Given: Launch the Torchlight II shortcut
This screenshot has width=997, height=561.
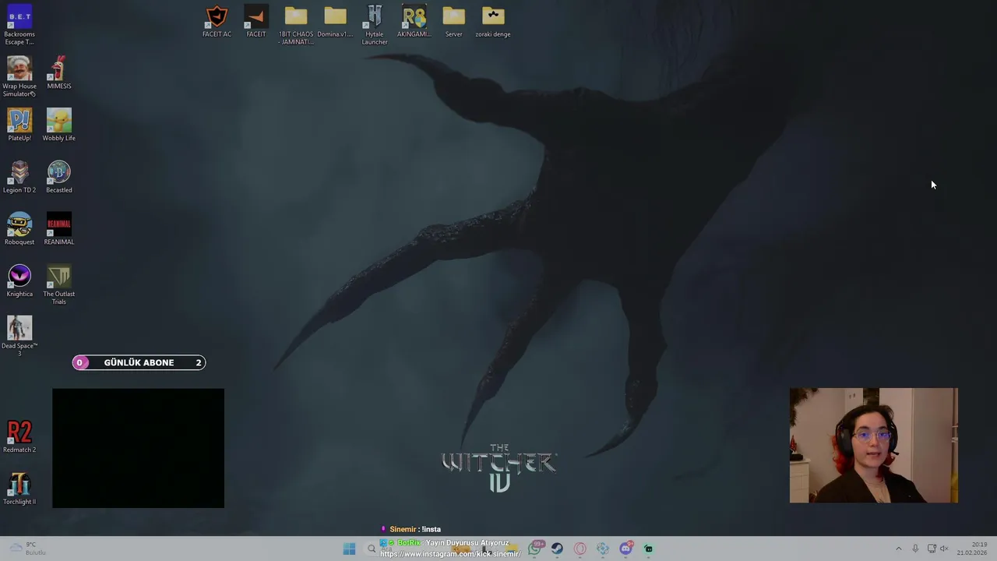Looking at the screenshot, I should pos(19,489).
